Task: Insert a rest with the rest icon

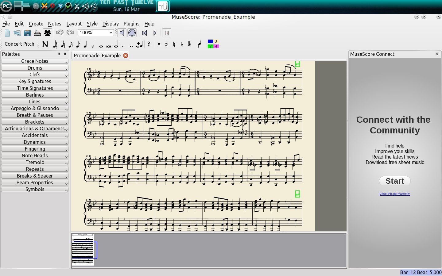Action: 149,44
